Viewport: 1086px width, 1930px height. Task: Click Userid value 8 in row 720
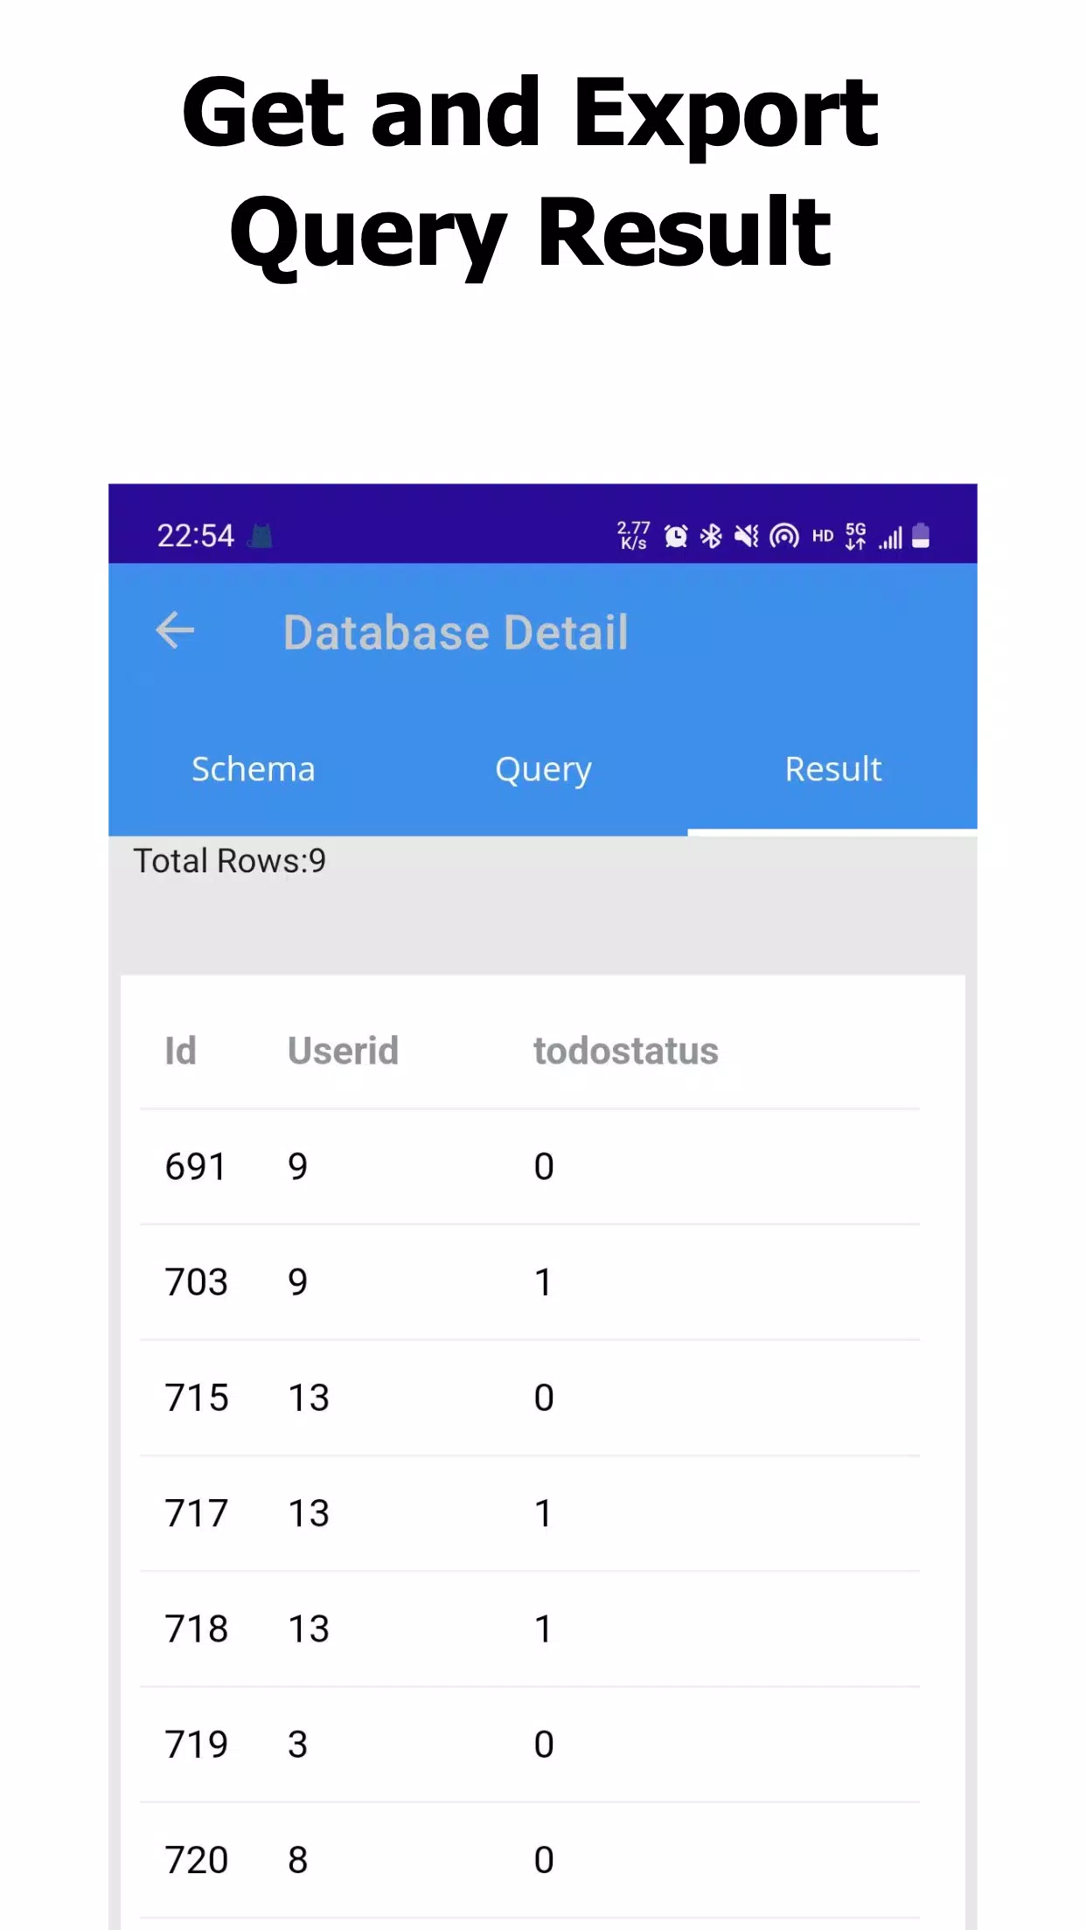coord(298,1859)
